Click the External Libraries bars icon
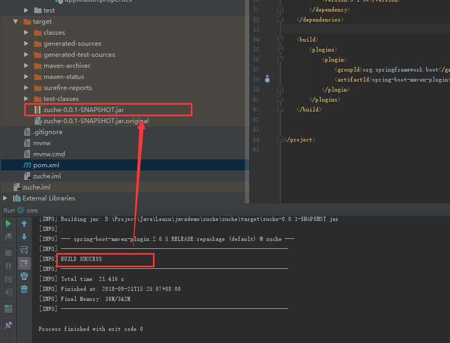This screenshot has width=450, height=343. [x=17, y=198]
